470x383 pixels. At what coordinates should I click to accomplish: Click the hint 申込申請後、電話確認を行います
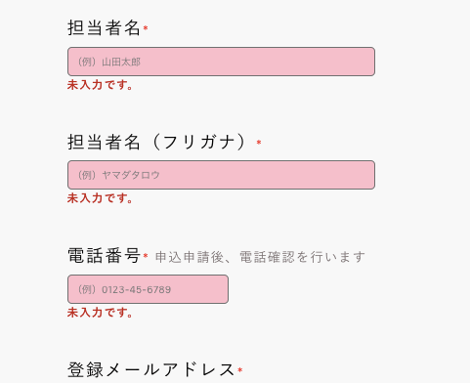[x=260, y=257]
